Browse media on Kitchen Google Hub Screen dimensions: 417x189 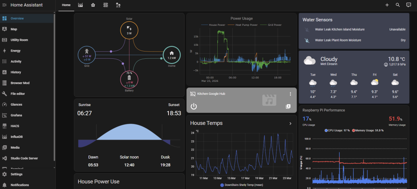point(288,106)
